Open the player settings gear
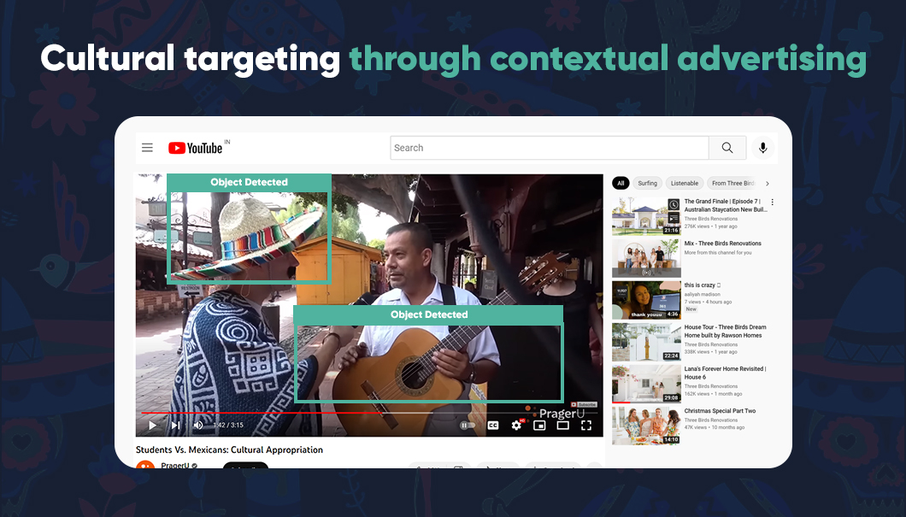906x517 pixels. click(516, 426)
